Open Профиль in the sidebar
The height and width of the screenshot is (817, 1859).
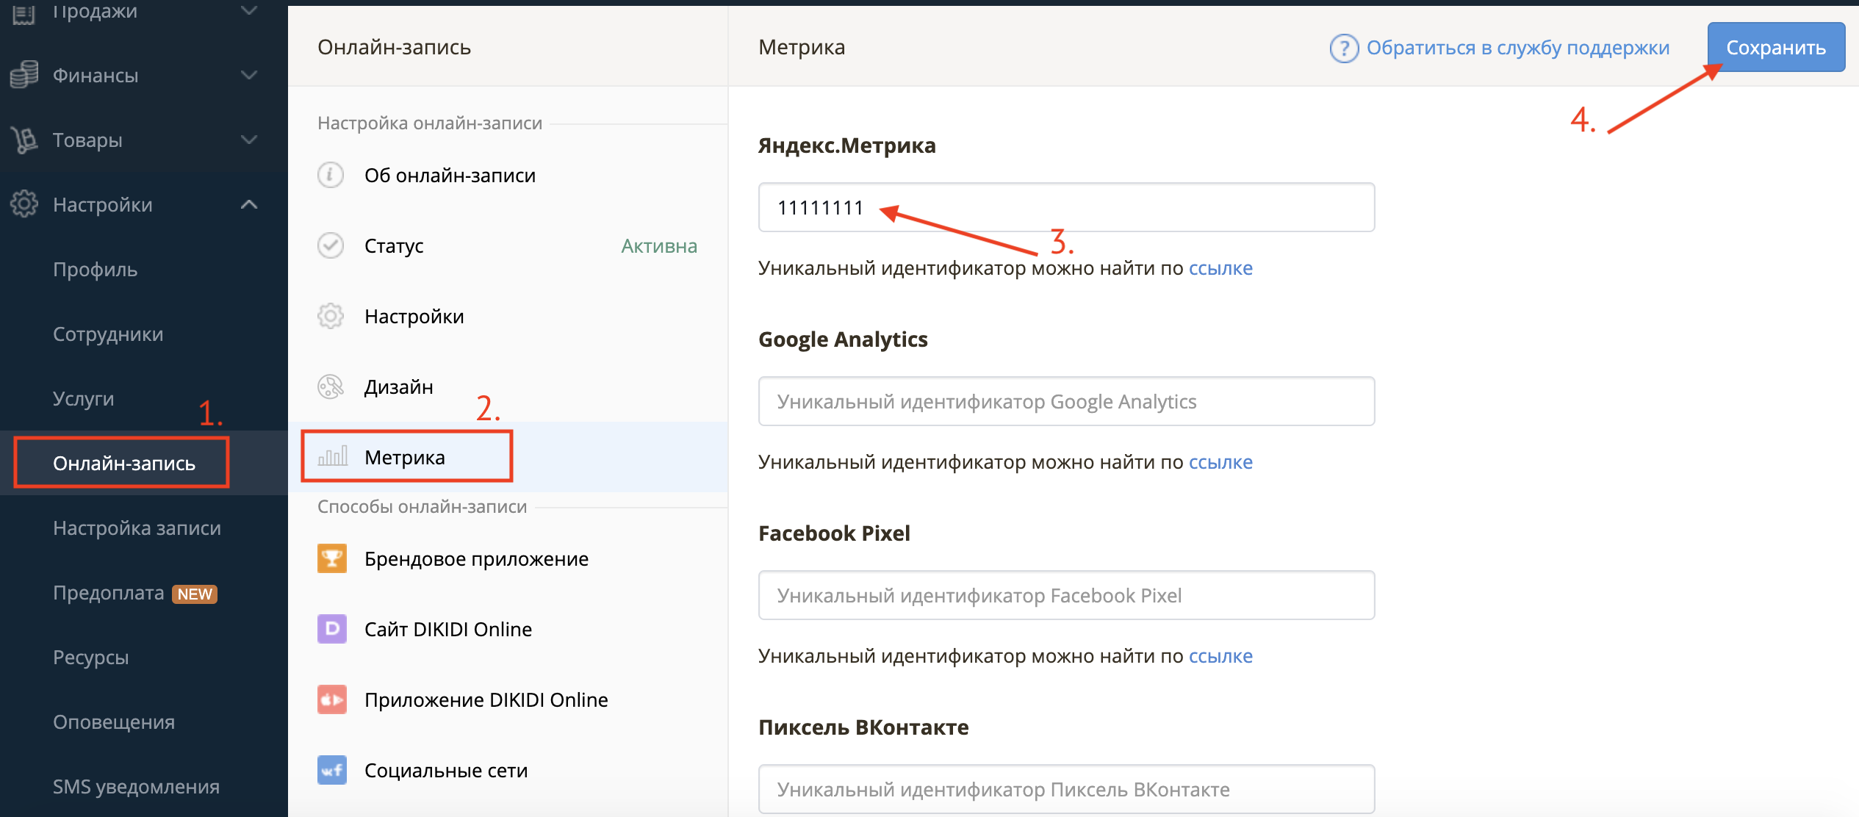[x=96, y=270]
